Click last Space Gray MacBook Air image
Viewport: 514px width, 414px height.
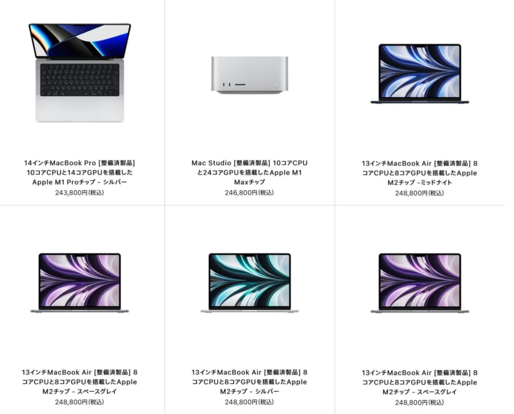(420, 283)
